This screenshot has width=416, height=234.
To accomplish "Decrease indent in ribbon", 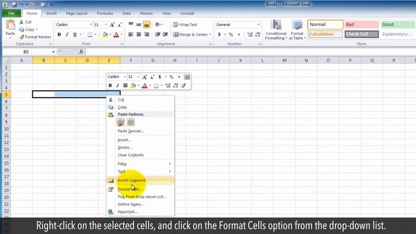I will [157, 34].
